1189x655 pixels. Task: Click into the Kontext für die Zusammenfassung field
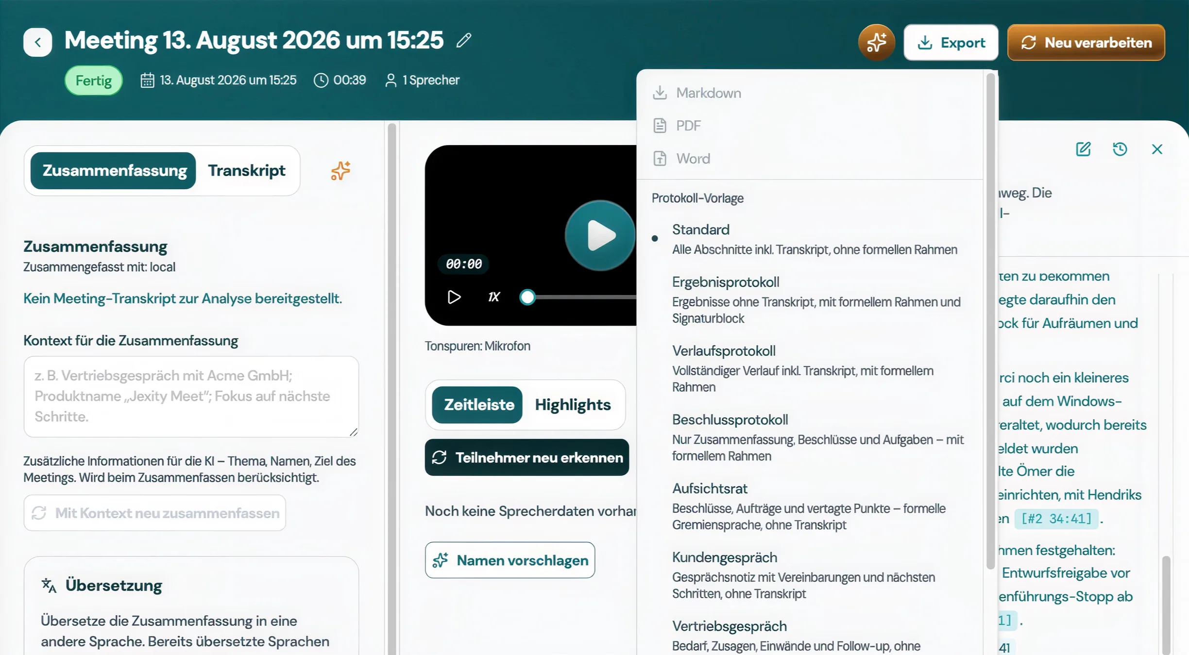click(191, 396)
